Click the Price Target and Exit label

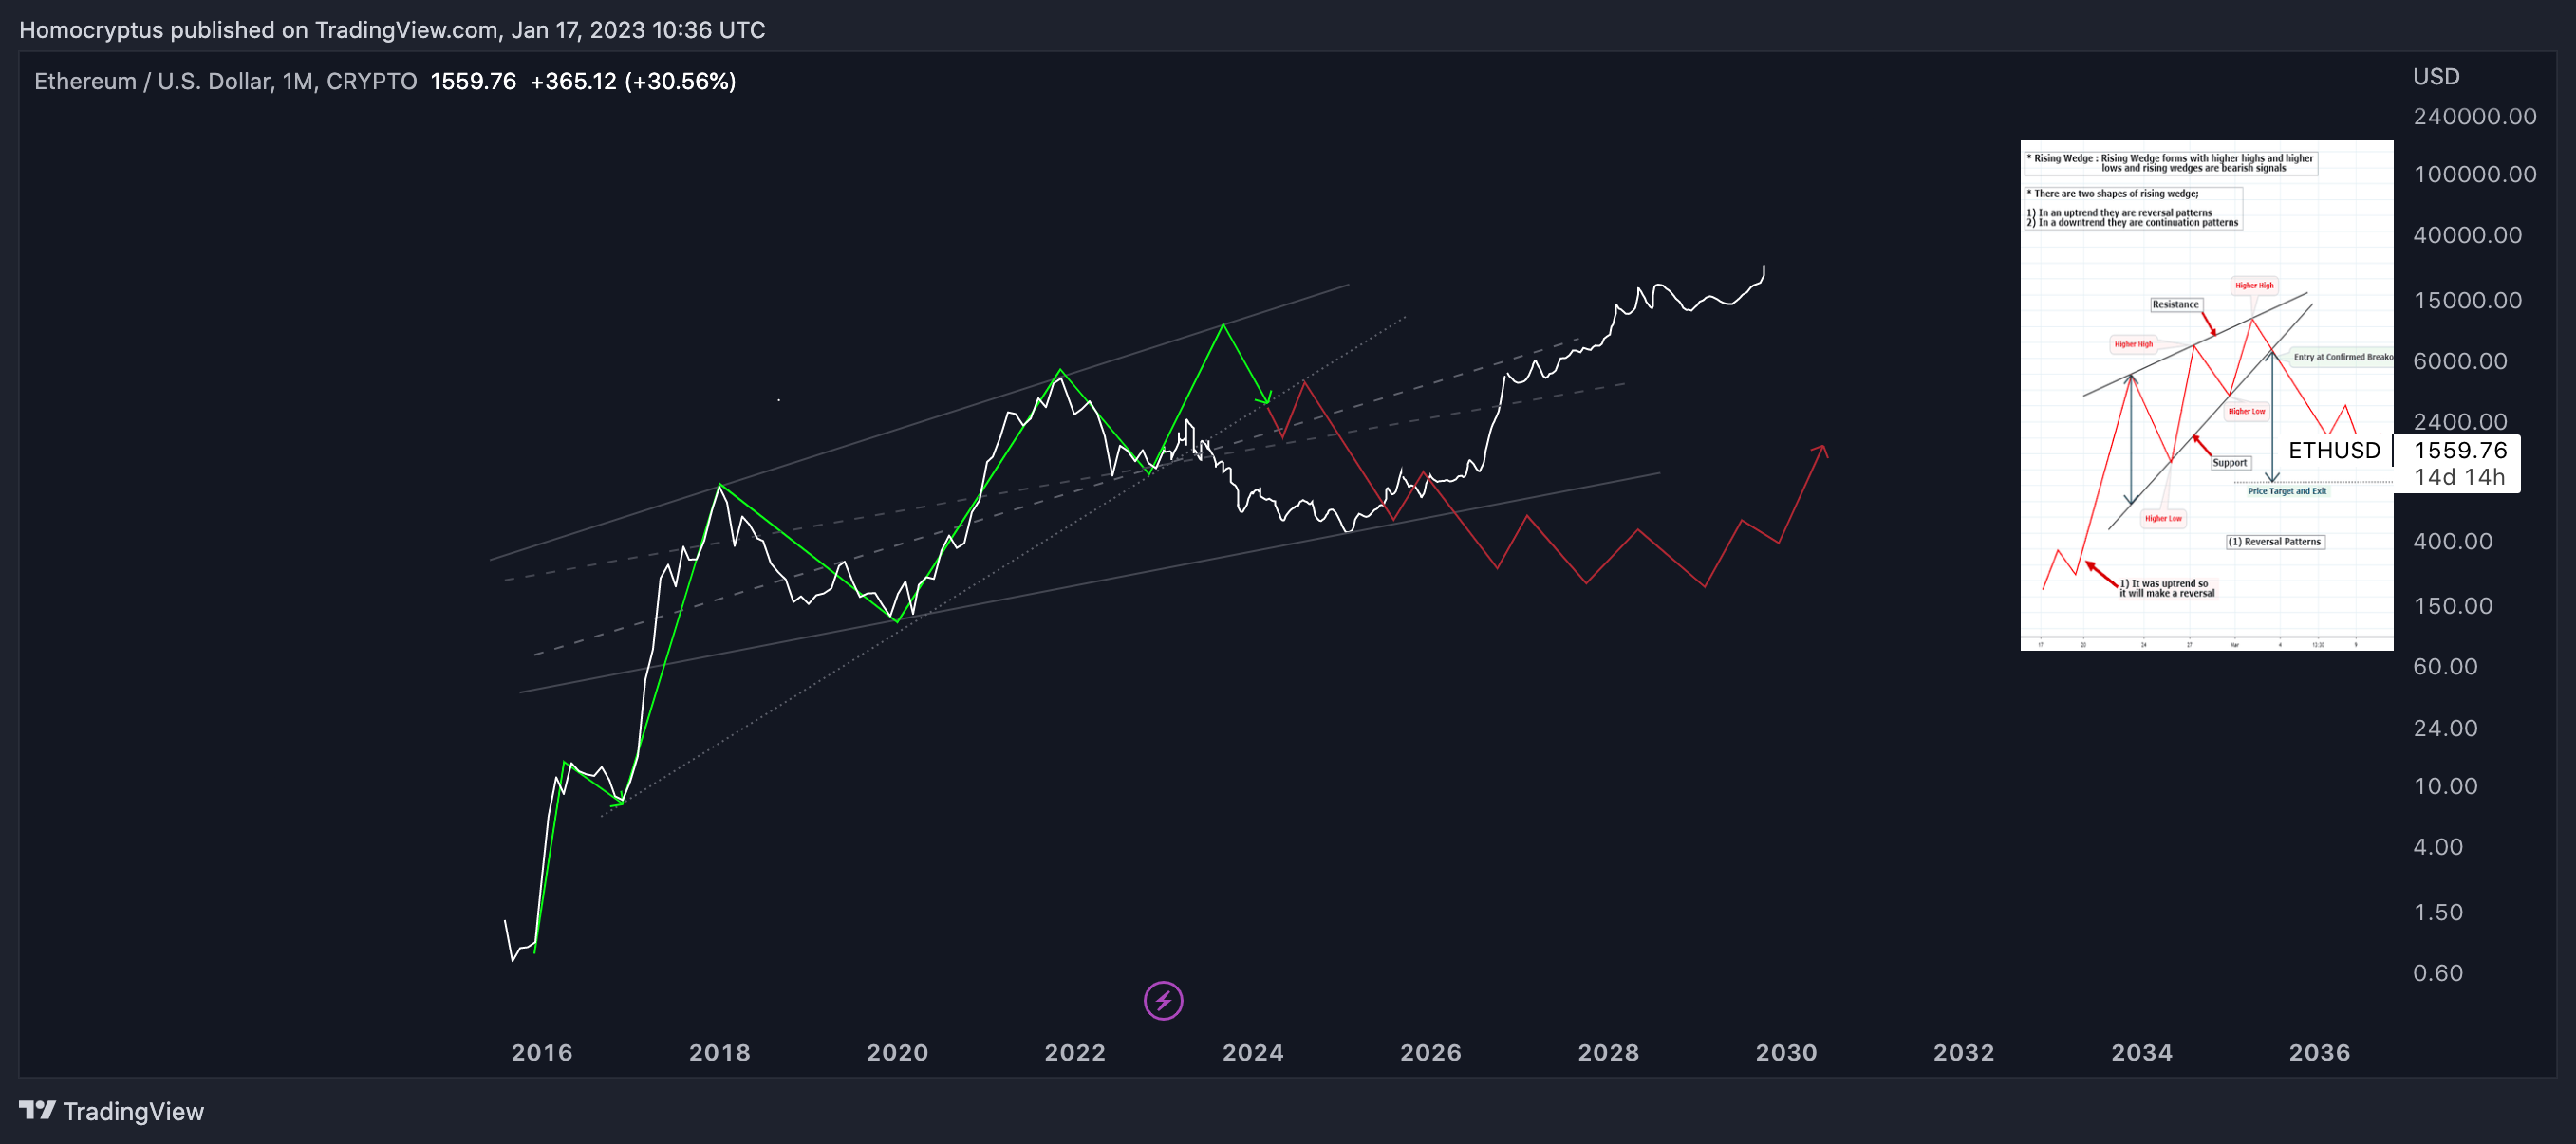pos(2288,490)
